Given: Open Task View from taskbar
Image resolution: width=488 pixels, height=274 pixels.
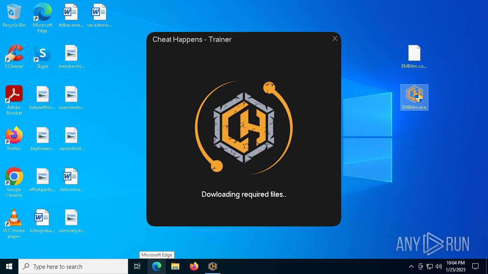Looking at the screenshot, I should point(137,266).
